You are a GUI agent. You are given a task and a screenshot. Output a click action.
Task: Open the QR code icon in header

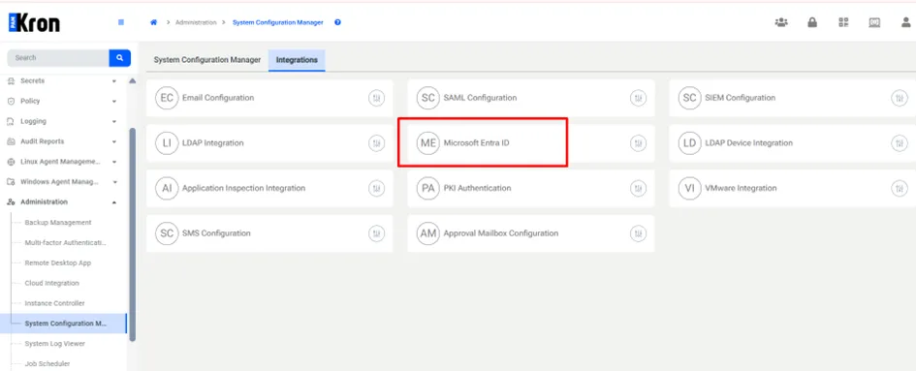coord(843,22)
